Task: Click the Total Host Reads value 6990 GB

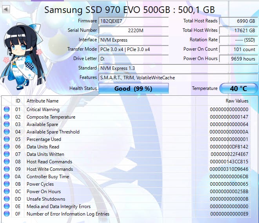Action: coord(239,21)
